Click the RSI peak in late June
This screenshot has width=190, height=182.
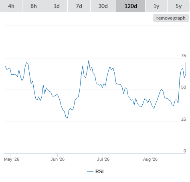(89, 61)
